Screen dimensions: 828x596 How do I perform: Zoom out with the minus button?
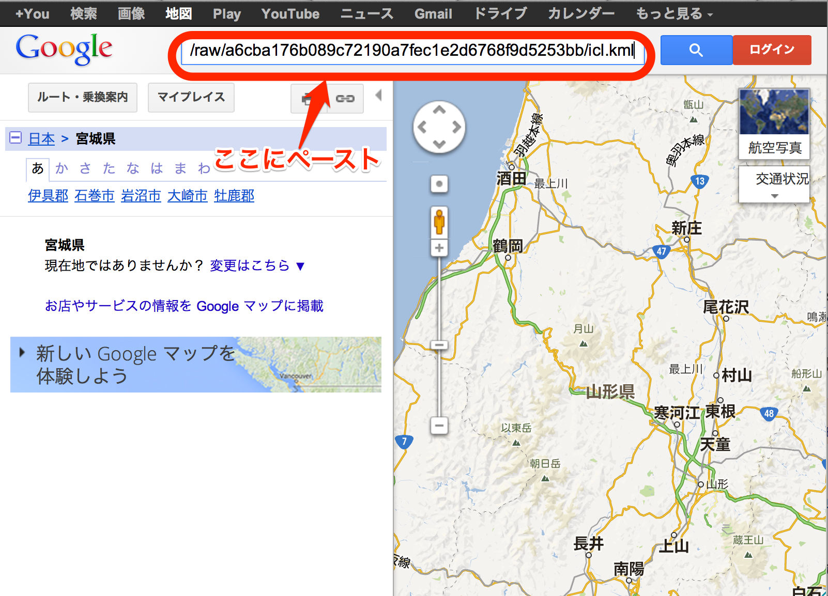coord(439,426)
